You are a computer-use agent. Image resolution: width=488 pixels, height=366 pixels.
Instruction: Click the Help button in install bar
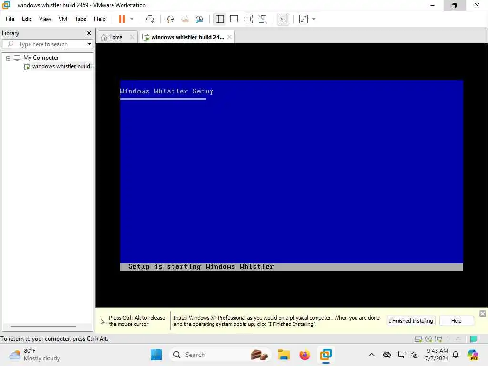pyautogui.click(x=456, y=321)
